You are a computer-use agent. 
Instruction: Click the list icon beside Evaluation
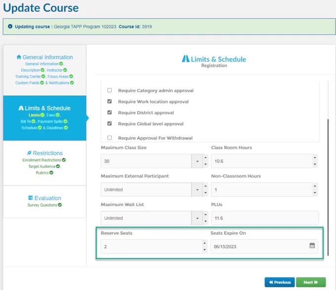31,198
